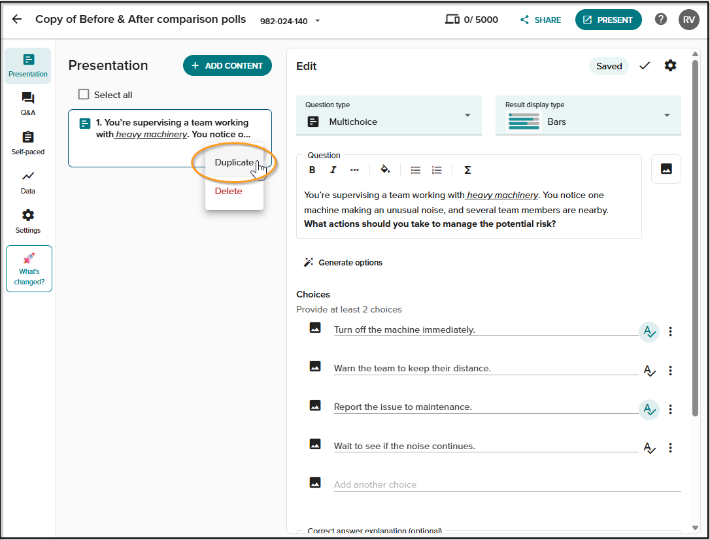Screen dimensions: 710x540
Task: Click the 'Add another choice' input field
Action: 507,484
